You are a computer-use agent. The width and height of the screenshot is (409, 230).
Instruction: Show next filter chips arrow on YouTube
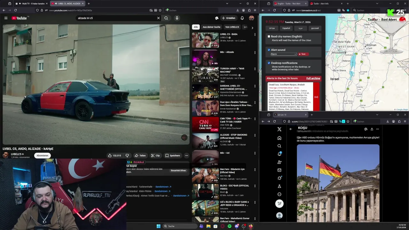[252, 28]
